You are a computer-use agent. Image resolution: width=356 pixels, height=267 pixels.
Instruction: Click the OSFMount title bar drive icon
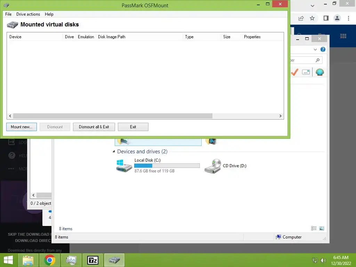[6, 5]
